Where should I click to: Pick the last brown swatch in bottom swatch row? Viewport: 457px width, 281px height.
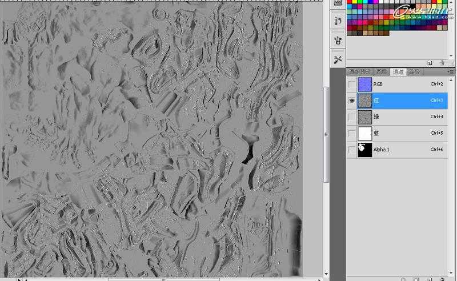click(387, 33)
